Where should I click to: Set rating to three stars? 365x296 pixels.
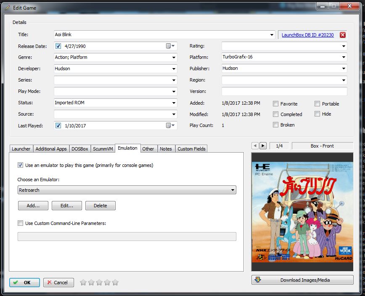pos(99,283)
